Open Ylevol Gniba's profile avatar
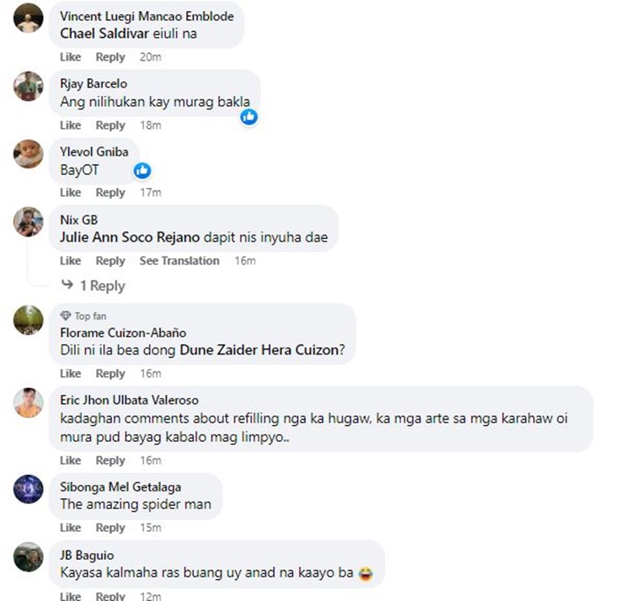 coord(29,154)
